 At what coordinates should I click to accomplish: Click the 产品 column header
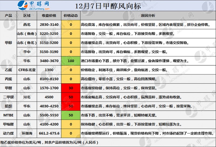[x=8, y=16]
